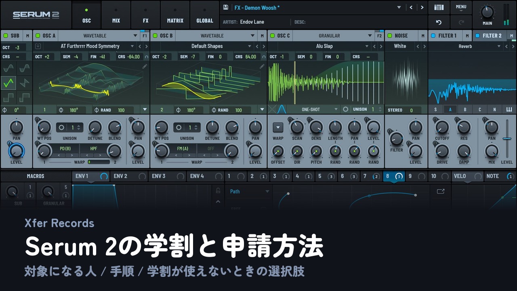Open OSC A wavetable edit pencil
This screenshot has height=291, width=517.
[x=145, y=66]
